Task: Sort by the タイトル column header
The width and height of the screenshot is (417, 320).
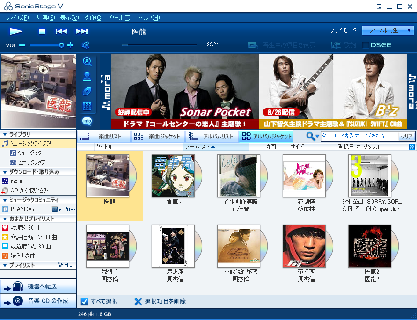Action: point(139,147)
